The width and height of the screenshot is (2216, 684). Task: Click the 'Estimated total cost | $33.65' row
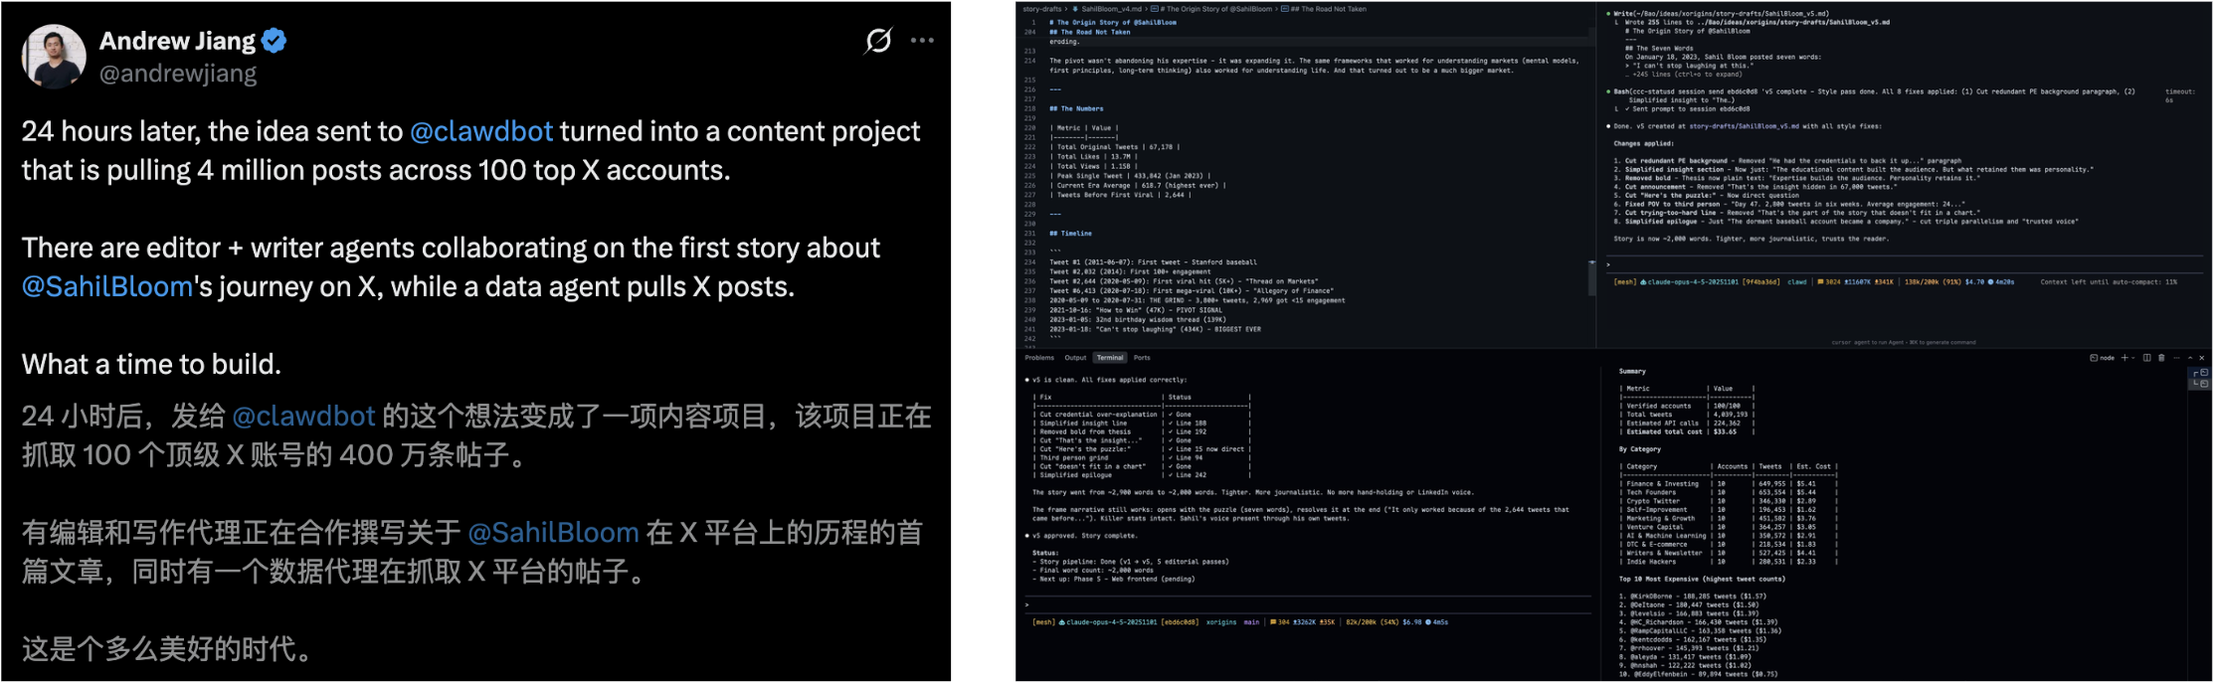1687,432
